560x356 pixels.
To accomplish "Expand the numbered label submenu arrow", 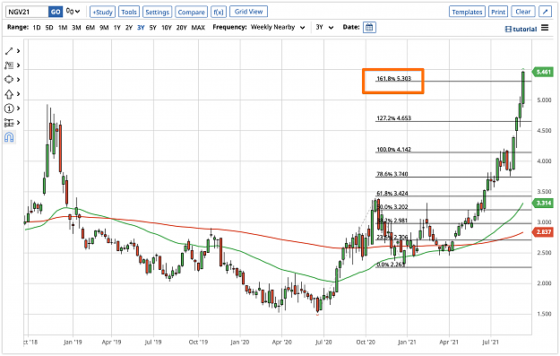I will point(18,109).
